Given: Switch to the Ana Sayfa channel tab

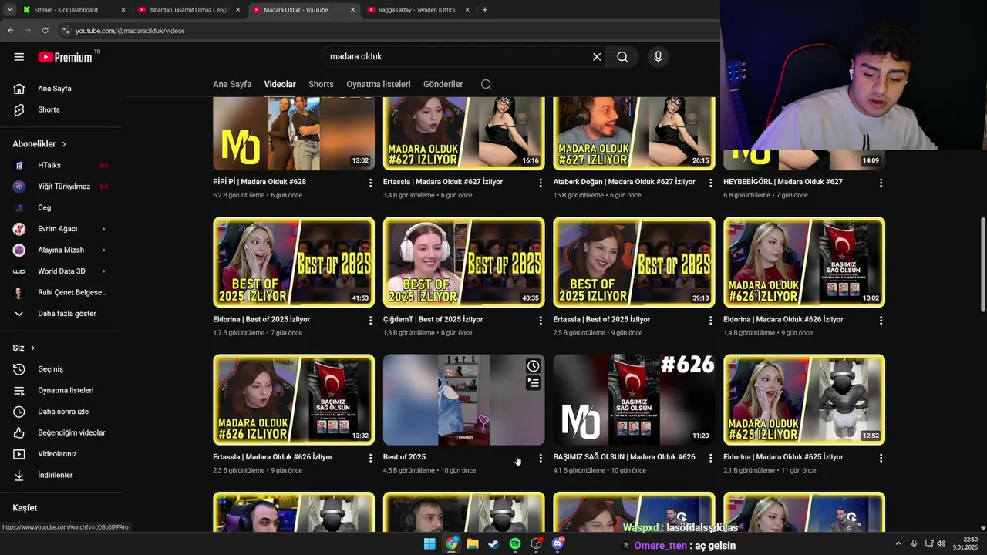Looking at the screenshot, I should tap(232, 84).
